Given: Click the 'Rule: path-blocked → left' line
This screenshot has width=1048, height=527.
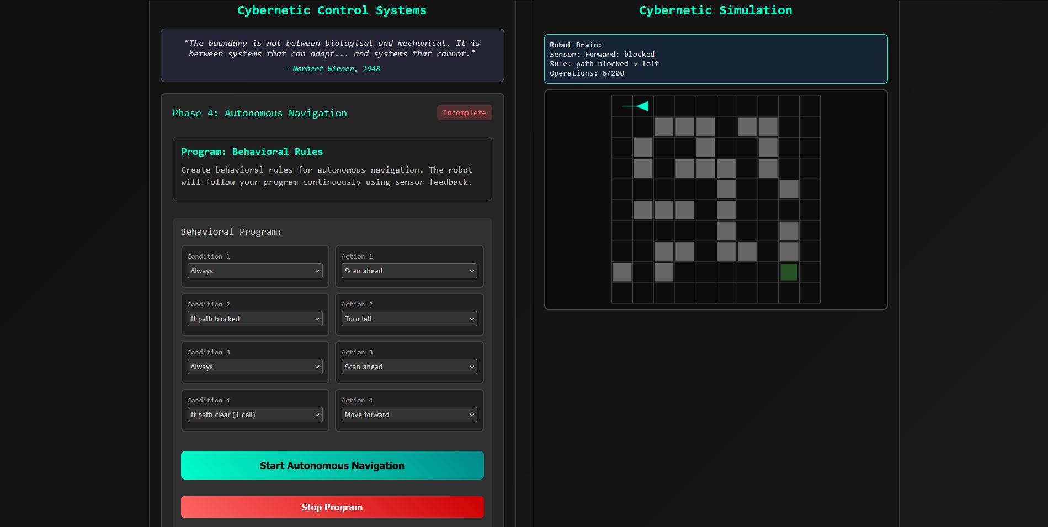Looking at the screenshot, I should point(604,63).
